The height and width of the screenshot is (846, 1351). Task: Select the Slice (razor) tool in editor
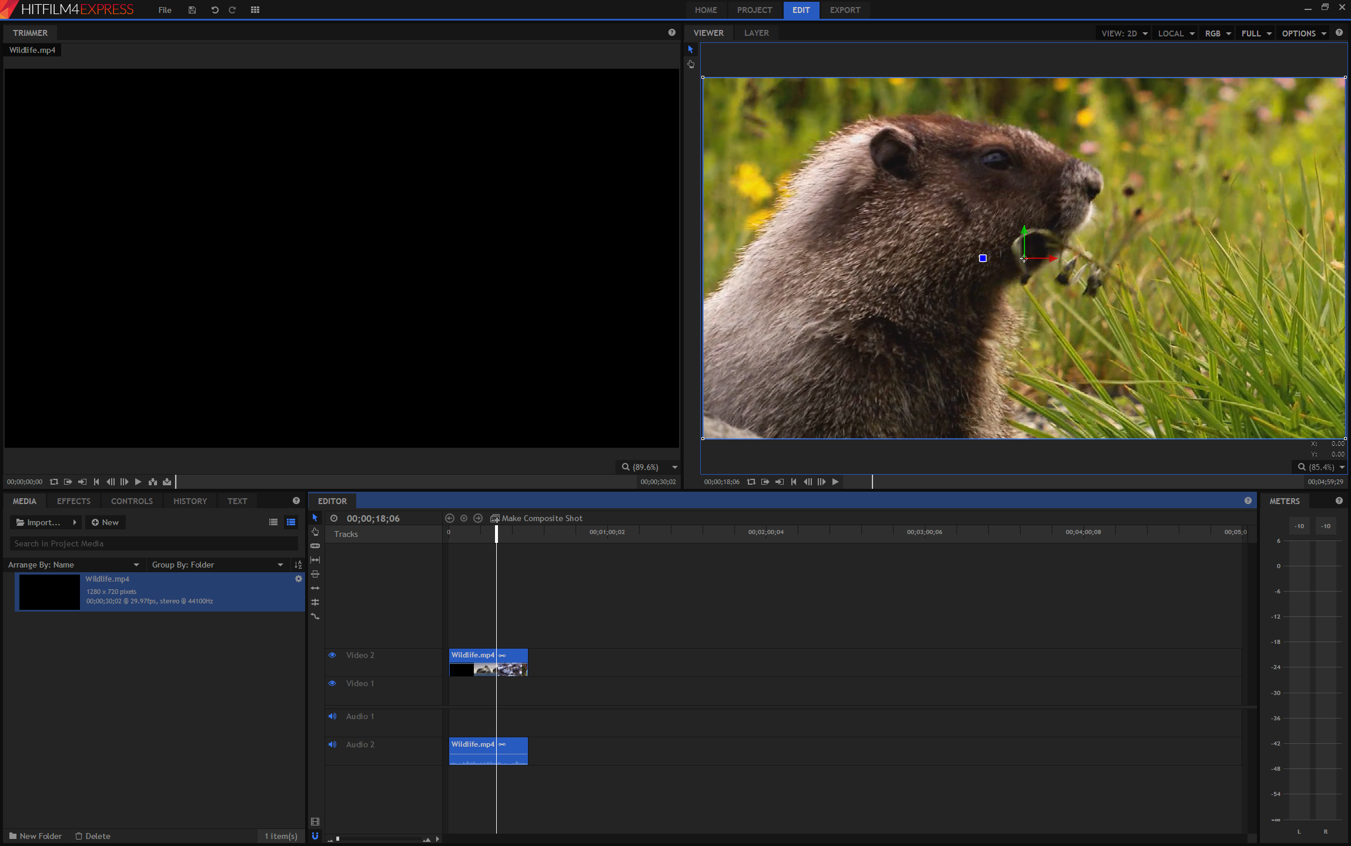coord(315,546)
